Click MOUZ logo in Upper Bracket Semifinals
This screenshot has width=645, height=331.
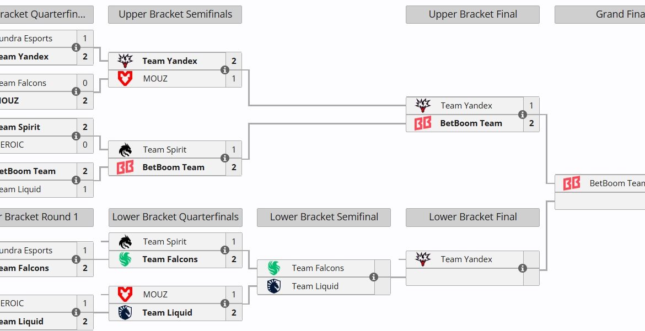126,78
